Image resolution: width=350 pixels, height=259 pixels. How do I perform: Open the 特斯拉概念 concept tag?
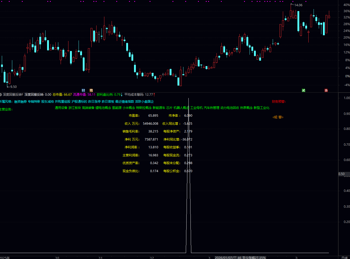click(144, 108)
